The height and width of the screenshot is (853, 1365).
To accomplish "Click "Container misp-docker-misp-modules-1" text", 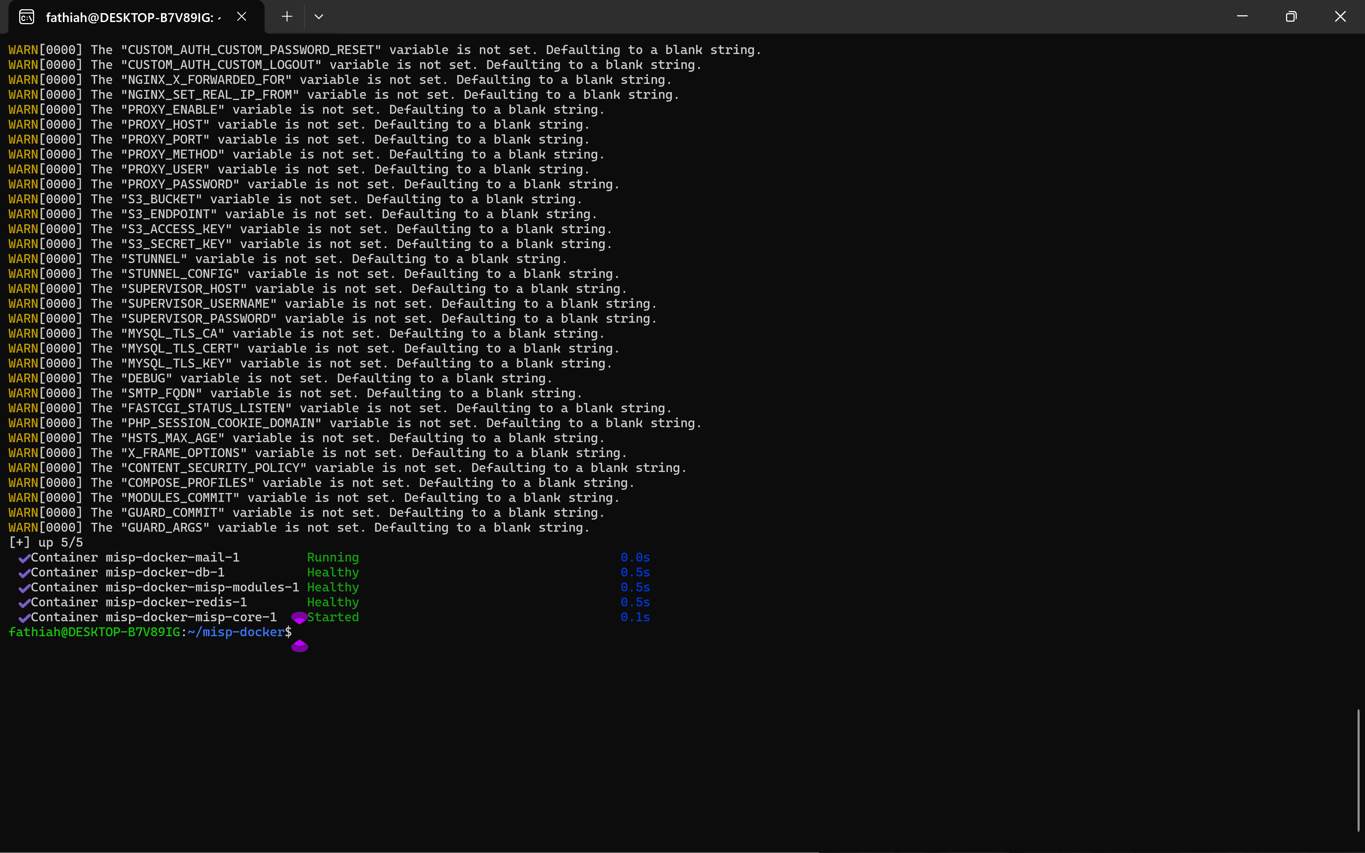I will [165, 587].
